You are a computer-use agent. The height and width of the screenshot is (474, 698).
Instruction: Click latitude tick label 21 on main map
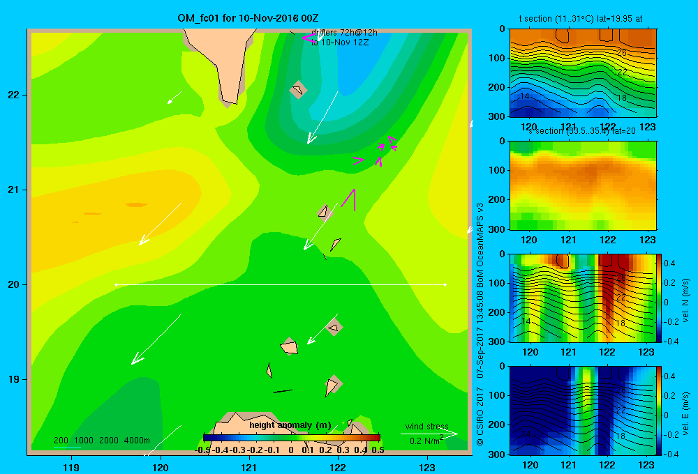pos(14,190)
